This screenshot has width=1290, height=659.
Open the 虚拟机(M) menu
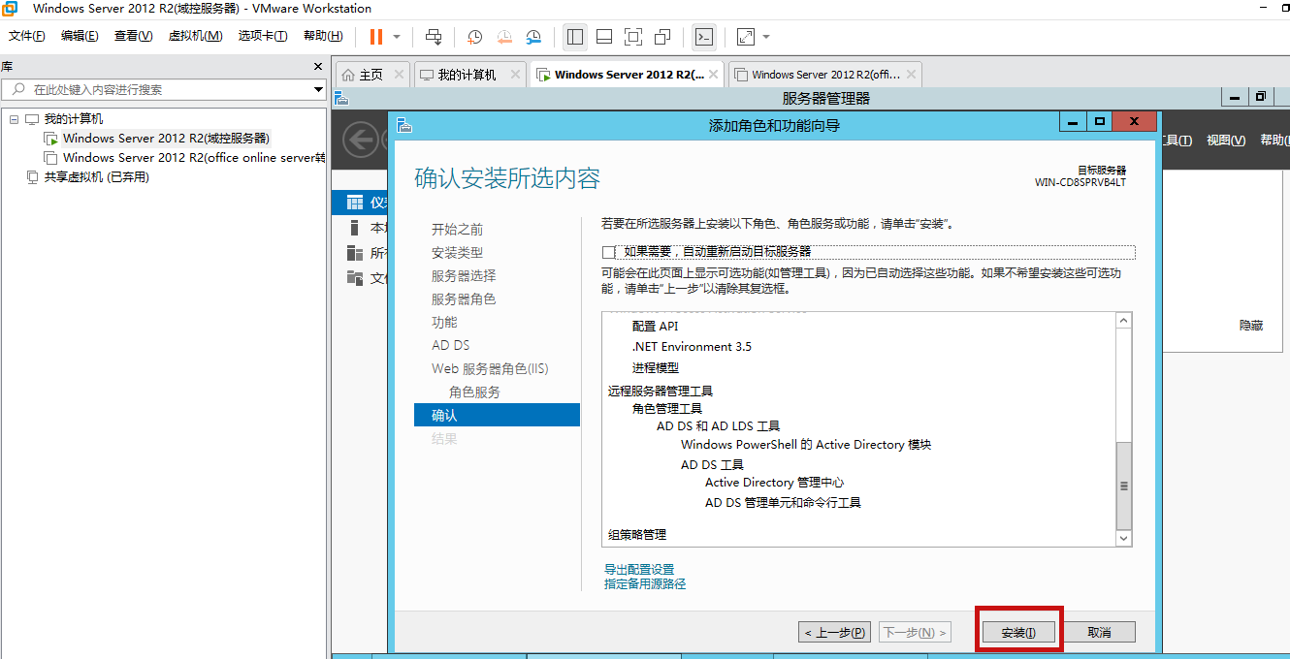[195, 36]
